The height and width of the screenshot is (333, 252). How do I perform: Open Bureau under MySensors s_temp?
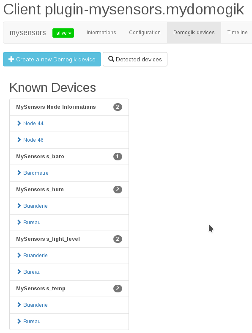point(32,322)
